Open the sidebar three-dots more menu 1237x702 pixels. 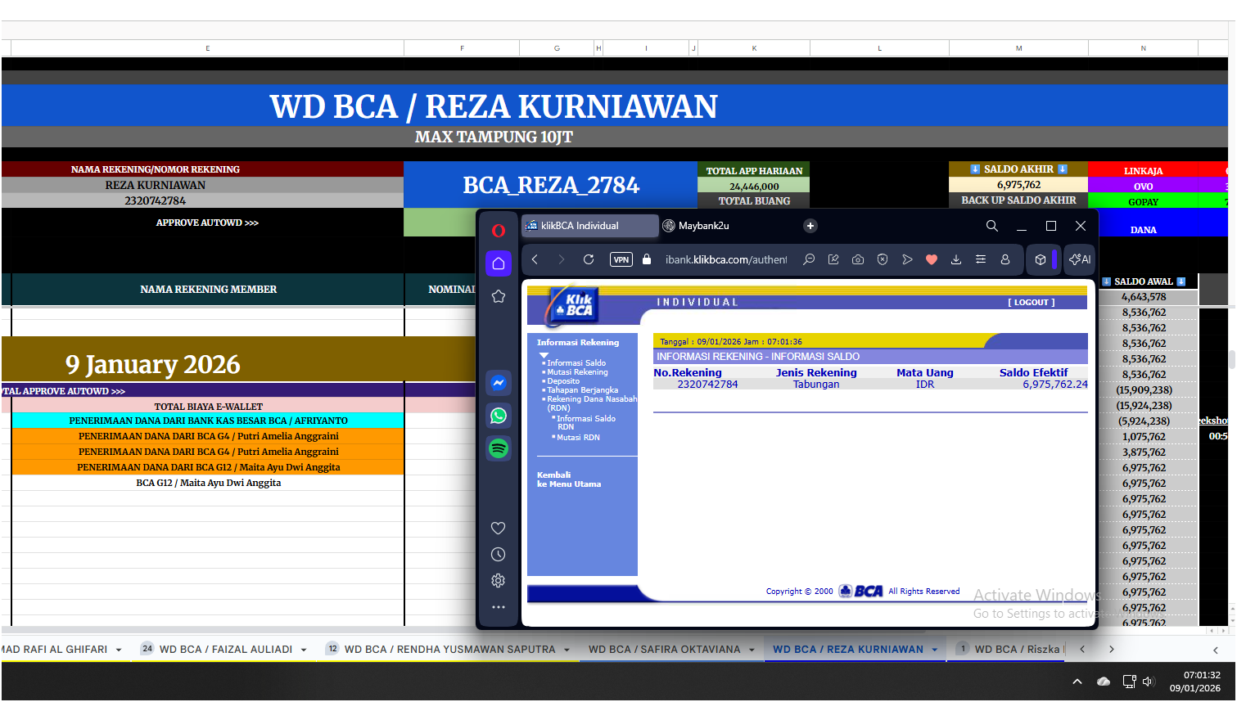click(x=499, y=607)
